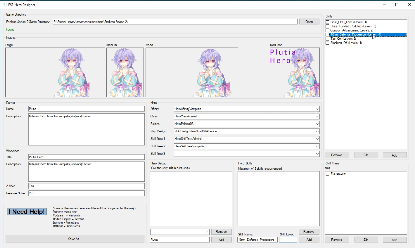Select the Final_CPU_Form (Levels: 1) row

[349, 22]
